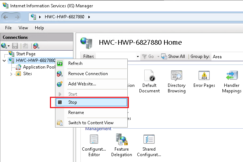The image size is (243, 162).
Task: Choose Refresh from the context menu
Action: [x=91, y=63]
